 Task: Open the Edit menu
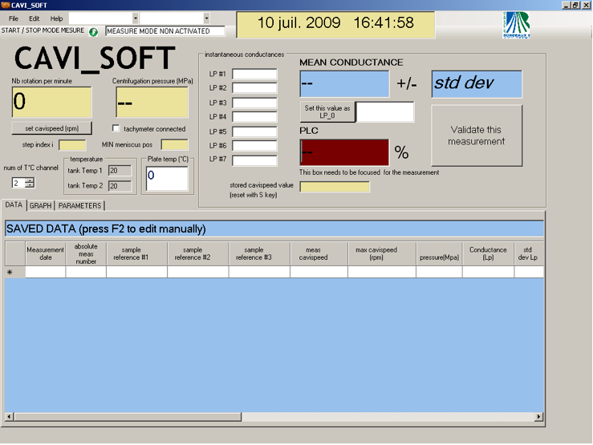pos(34,18)
